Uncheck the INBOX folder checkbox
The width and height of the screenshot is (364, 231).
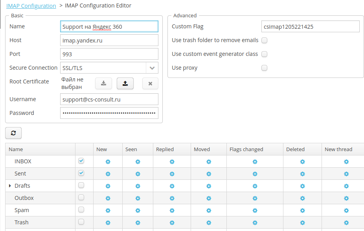(81, 161)
